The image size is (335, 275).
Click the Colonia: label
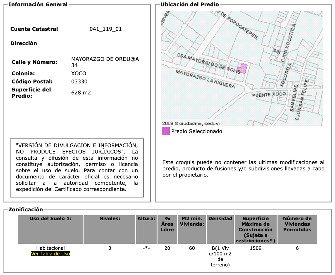(23, 73)
